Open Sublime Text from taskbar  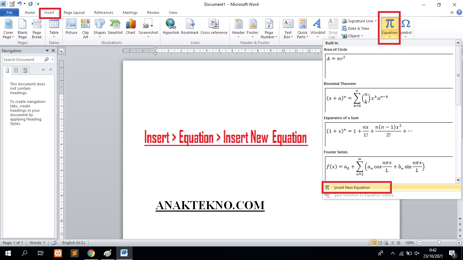74,253
